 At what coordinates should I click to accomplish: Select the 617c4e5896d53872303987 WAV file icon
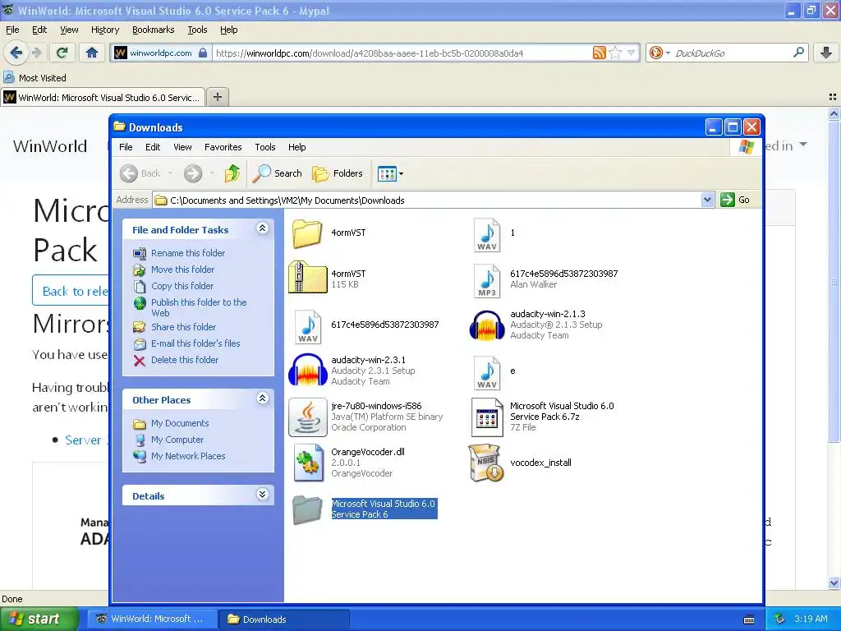click(x=308, y=327)
